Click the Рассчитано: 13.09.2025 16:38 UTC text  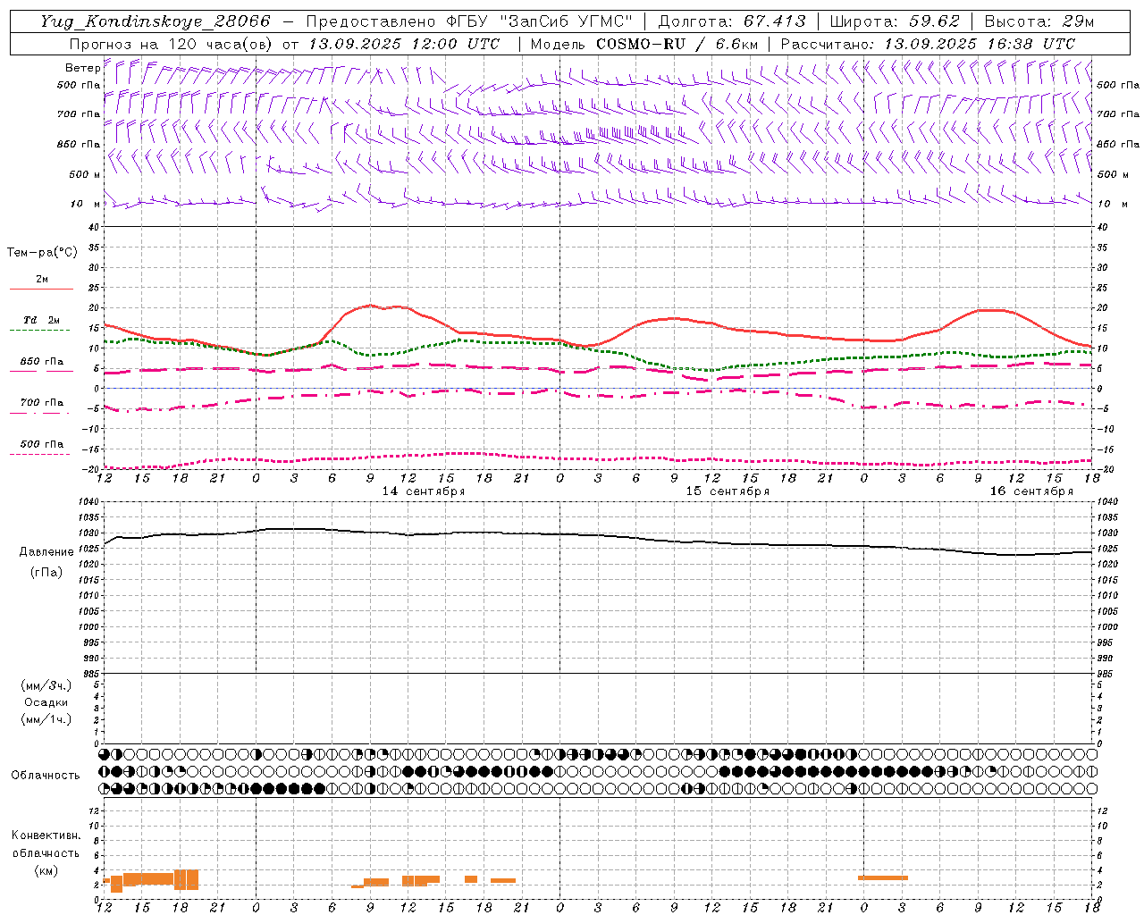928,44
